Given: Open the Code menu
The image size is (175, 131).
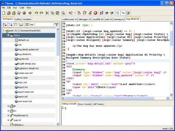Looking at the screenshot, I should (x=22, y=8).
